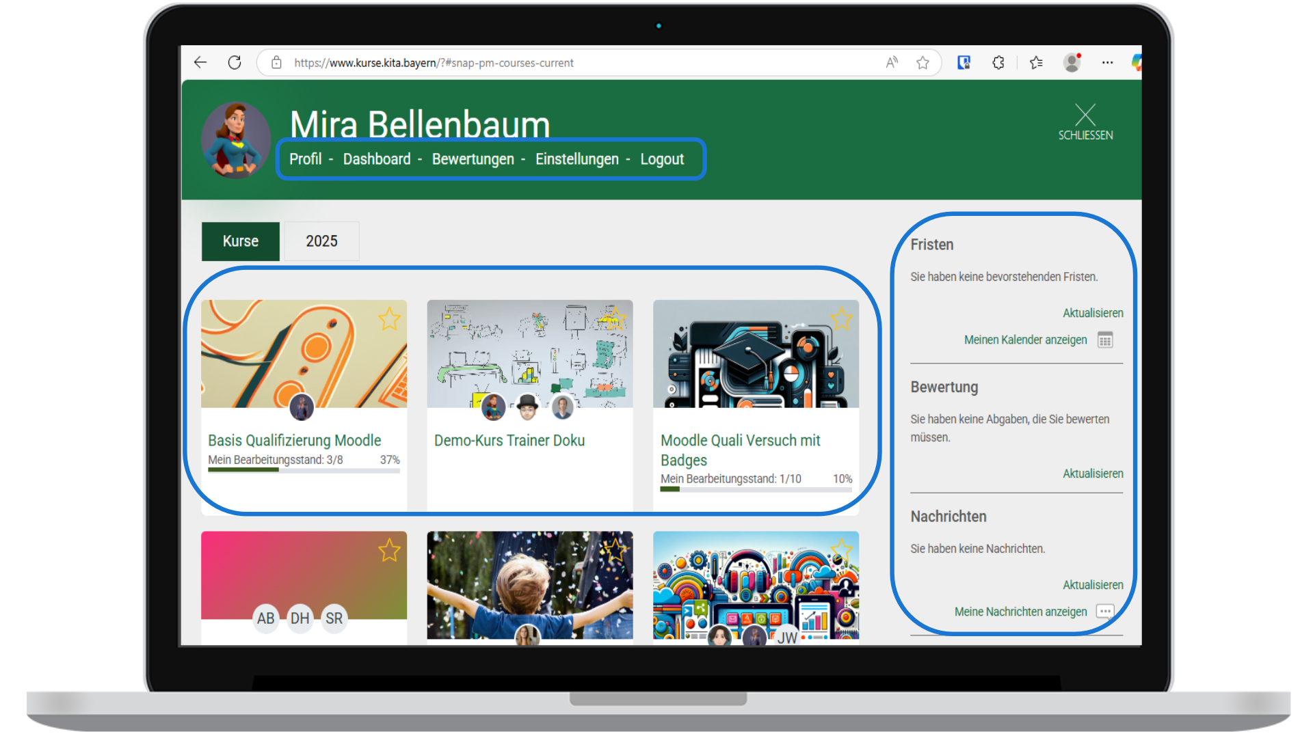Click the read aloud icon in address bar

pyautogui.click(x=892, y=63)
